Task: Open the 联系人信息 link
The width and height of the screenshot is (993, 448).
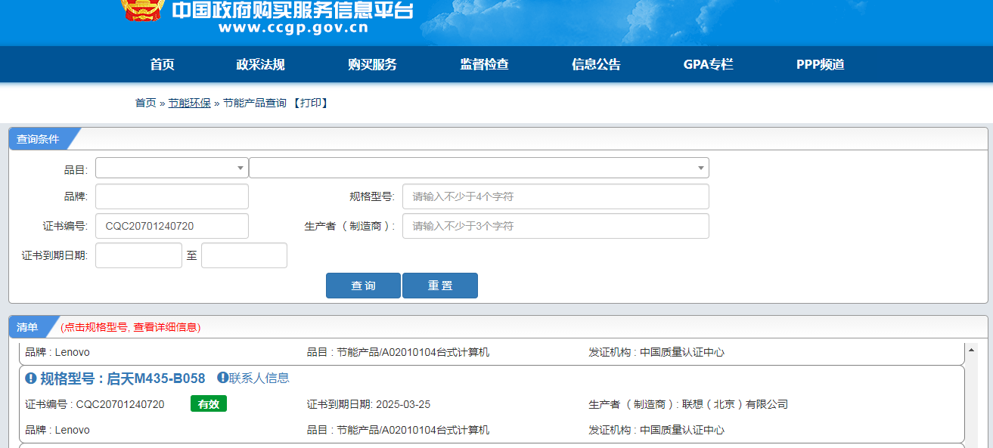Action: point(259,378)
